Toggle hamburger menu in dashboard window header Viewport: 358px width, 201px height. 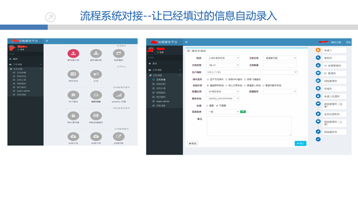[47, 41]
